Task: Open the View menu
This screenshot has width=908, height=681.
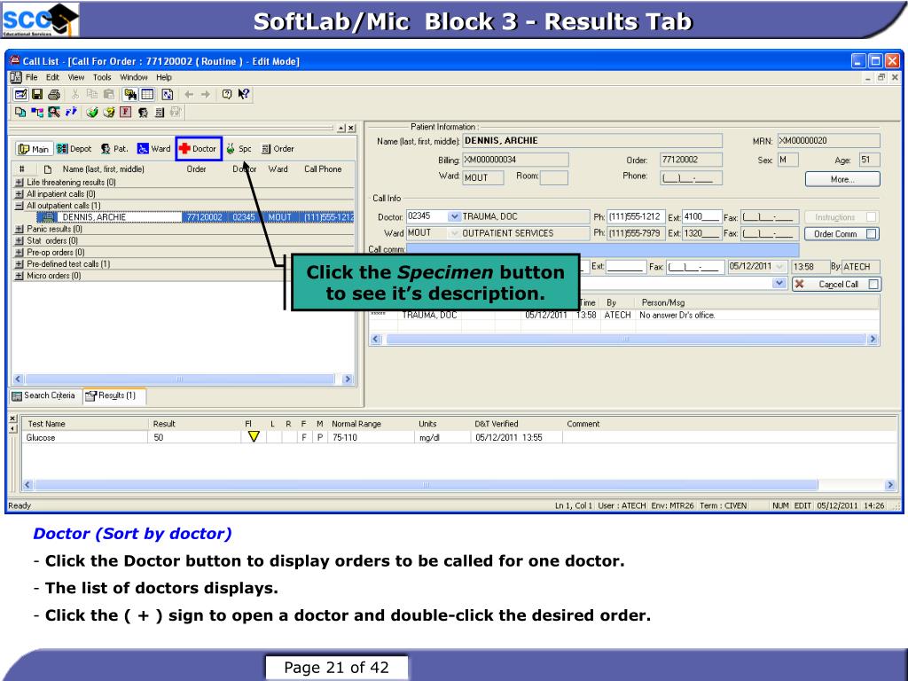Action: [x=76, y=77]
